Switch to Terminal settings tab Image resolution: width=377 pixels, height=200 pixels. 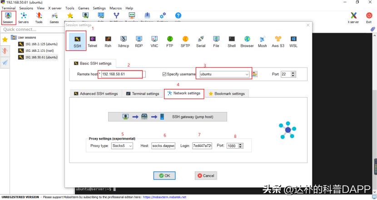pos(143,93)
